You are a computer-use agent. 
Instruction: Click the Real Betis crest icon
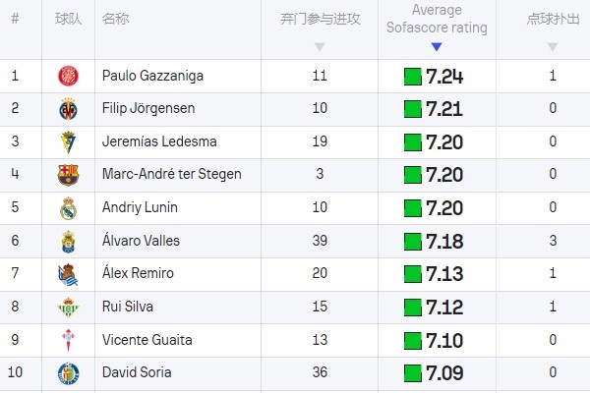tap(68, 308)
